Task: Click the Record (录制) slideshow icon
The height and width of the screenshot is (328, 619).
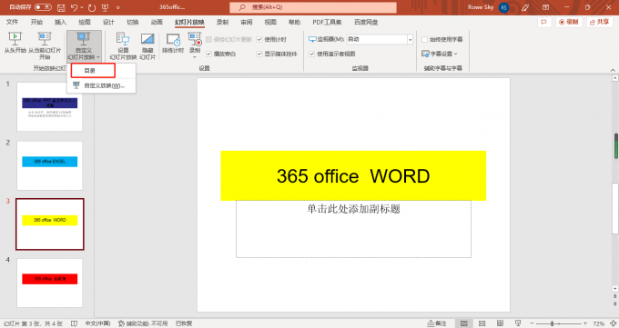Action: 195,39
